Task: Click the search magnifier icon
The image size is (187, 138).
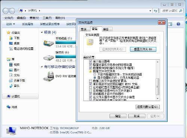Action: 180,11
